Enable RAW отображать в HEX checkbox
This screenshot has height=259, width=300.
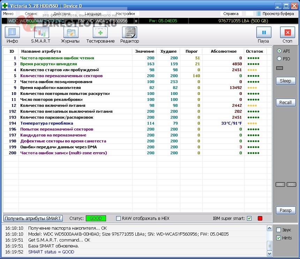click(x=119, y=218)
